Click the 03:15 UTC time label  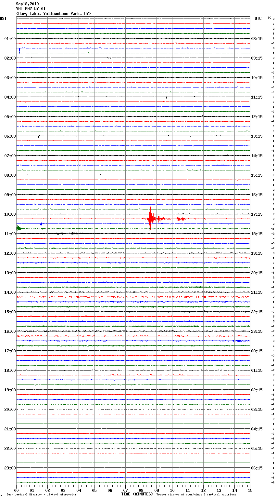[x=257, y=410]
